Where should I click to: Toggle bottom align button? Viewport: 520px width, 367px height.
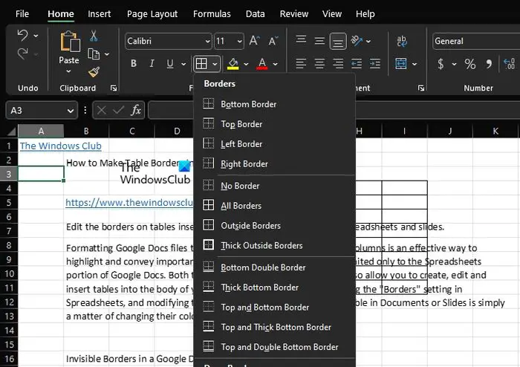338,41
